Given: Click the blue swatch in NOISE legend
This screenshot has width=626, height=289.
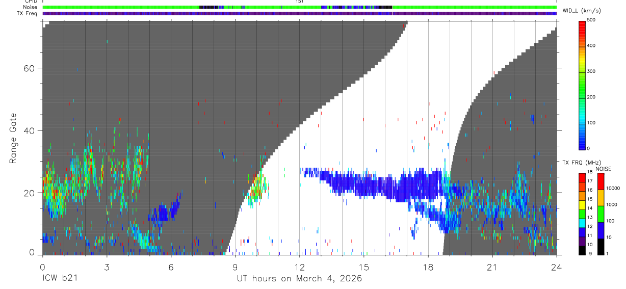Looking at the screenshot, I should pos(601,229).
